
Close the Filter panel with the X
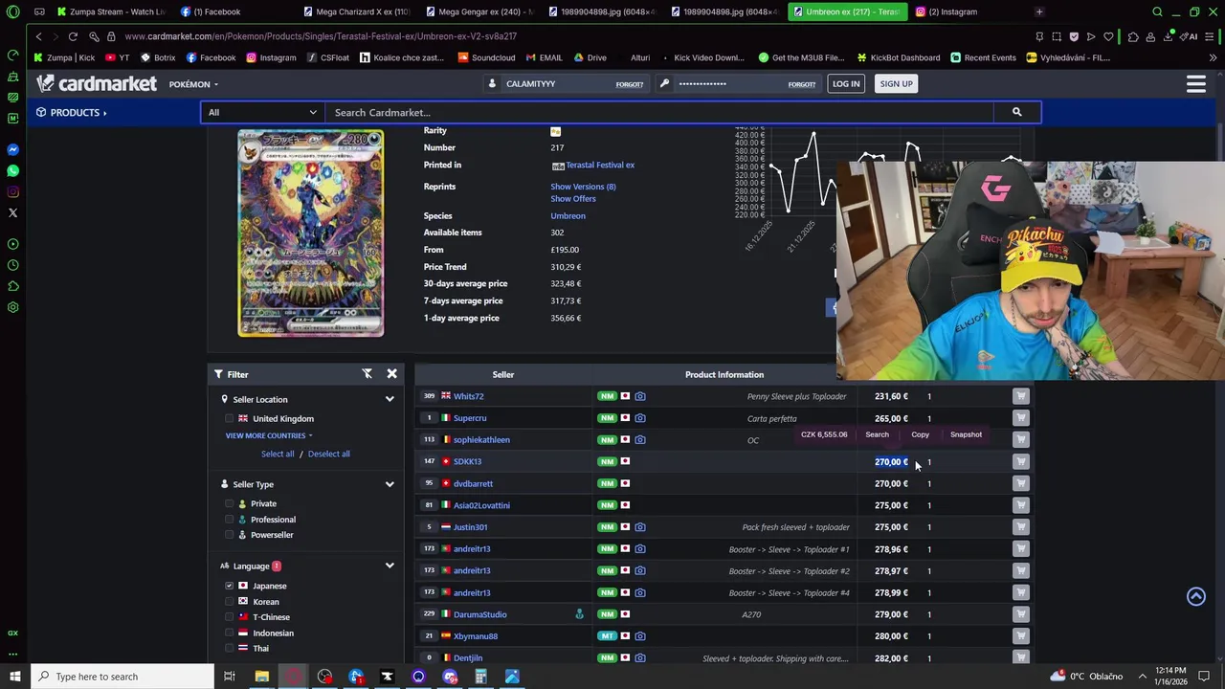coord(391,374)
